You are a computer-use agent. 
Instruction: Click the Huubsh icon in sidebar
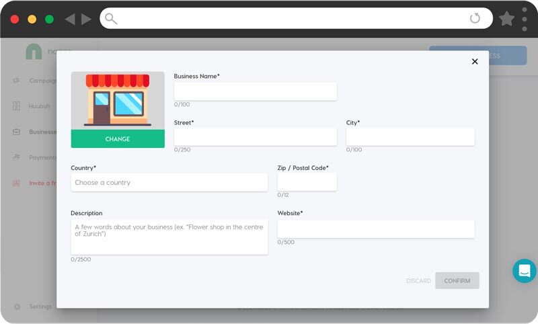(16, 106)
